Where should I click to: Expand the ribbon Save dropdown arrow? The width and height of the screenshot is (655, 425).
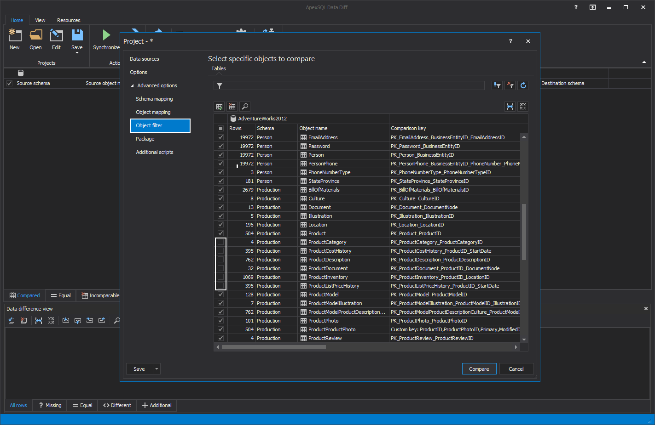pos(77,53)
